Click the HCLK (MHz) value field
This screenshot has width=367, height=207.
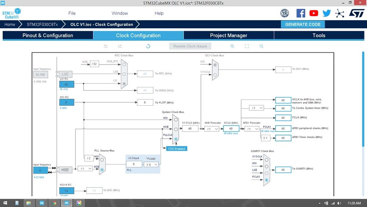tap(231, 128)
